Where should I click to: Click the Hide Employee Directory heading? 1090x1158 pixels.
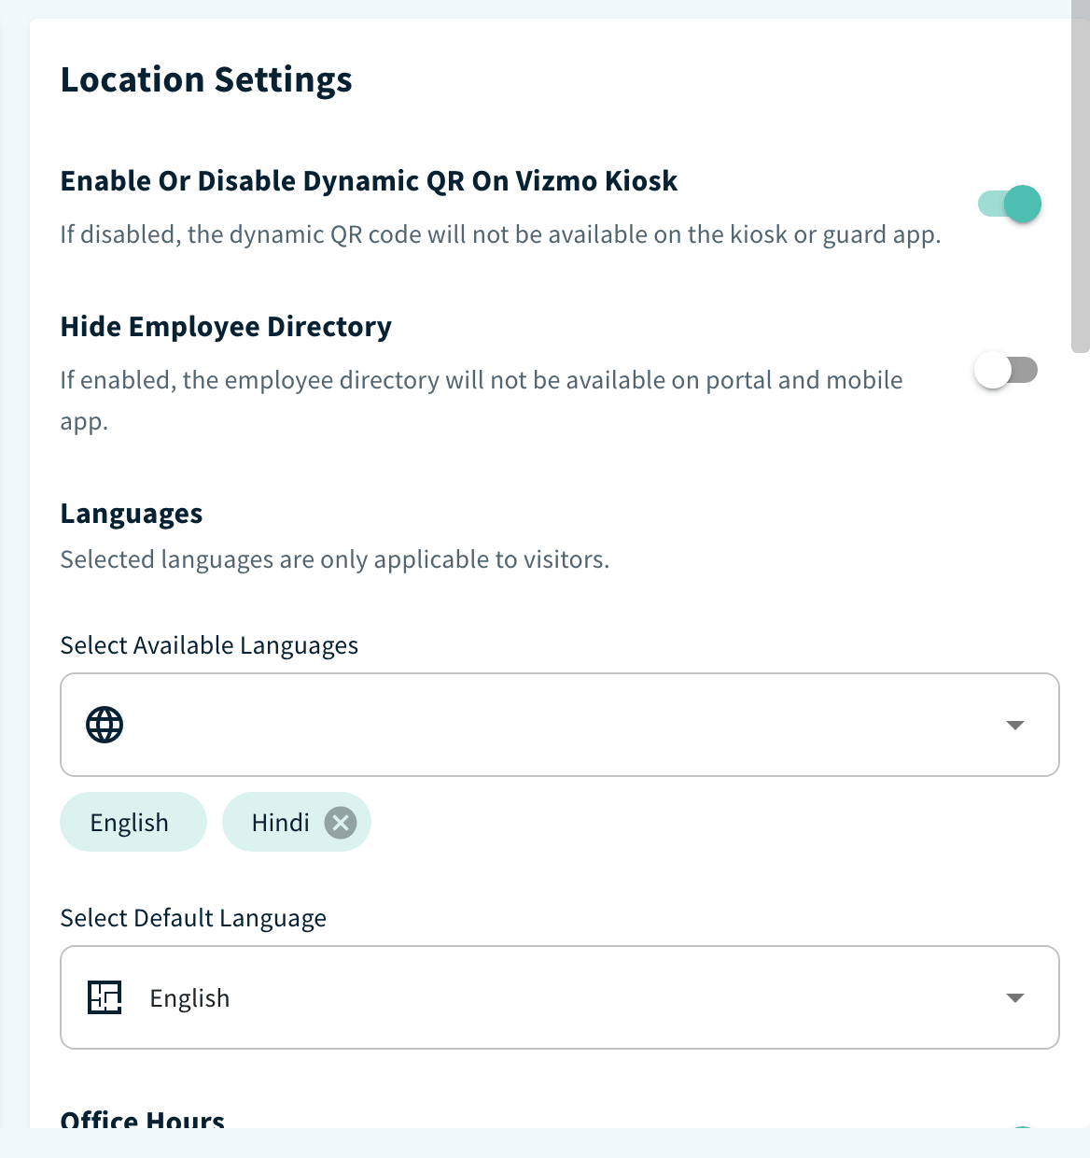226,327
